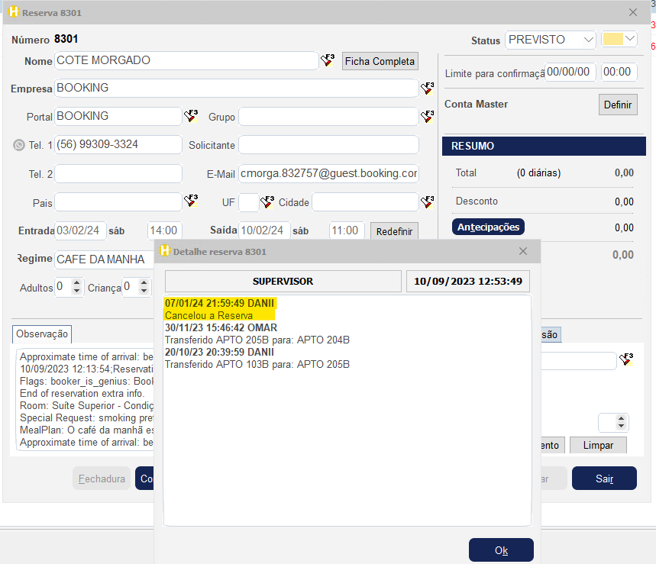Viewport: 656px width, 564px height.
Task: Click the F3 lookup icon beside Nome
Action: click(328, 61)
